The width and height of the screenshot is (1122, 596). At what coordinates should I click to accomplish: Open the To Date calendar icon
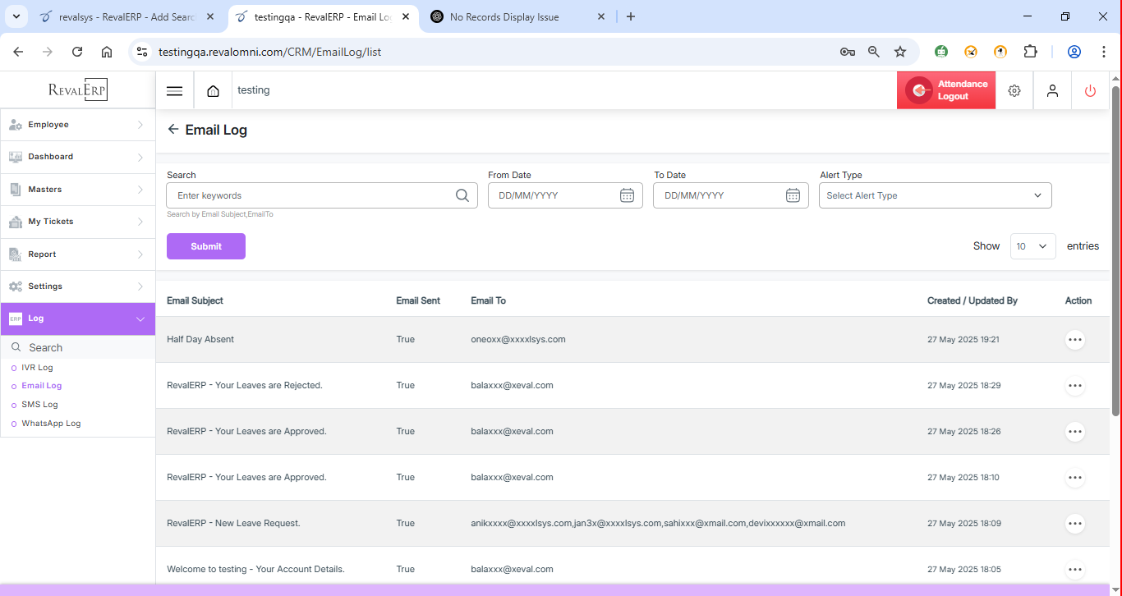pyautogui.click(x=793, y=195)
